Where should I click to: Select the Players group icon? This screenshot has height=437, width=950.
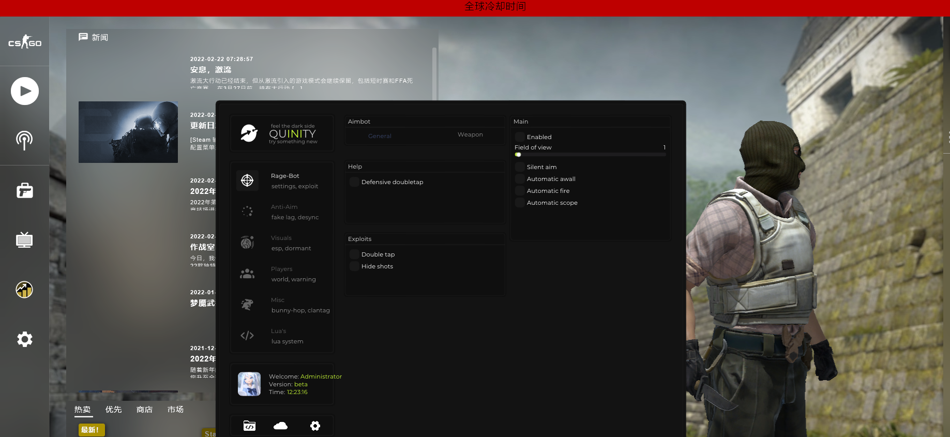tap(247, 274)
